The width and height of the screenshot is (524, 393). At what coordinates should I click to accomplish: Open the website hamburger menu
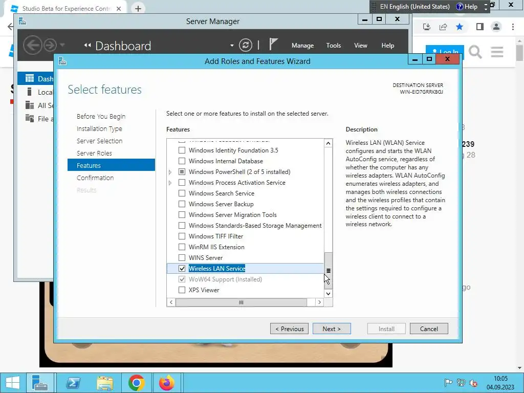pos(497,52)
